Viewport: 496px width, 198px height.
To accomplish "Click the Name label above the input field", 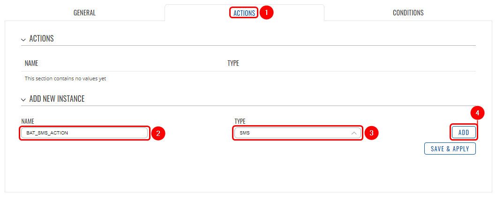I will (28, 121).
